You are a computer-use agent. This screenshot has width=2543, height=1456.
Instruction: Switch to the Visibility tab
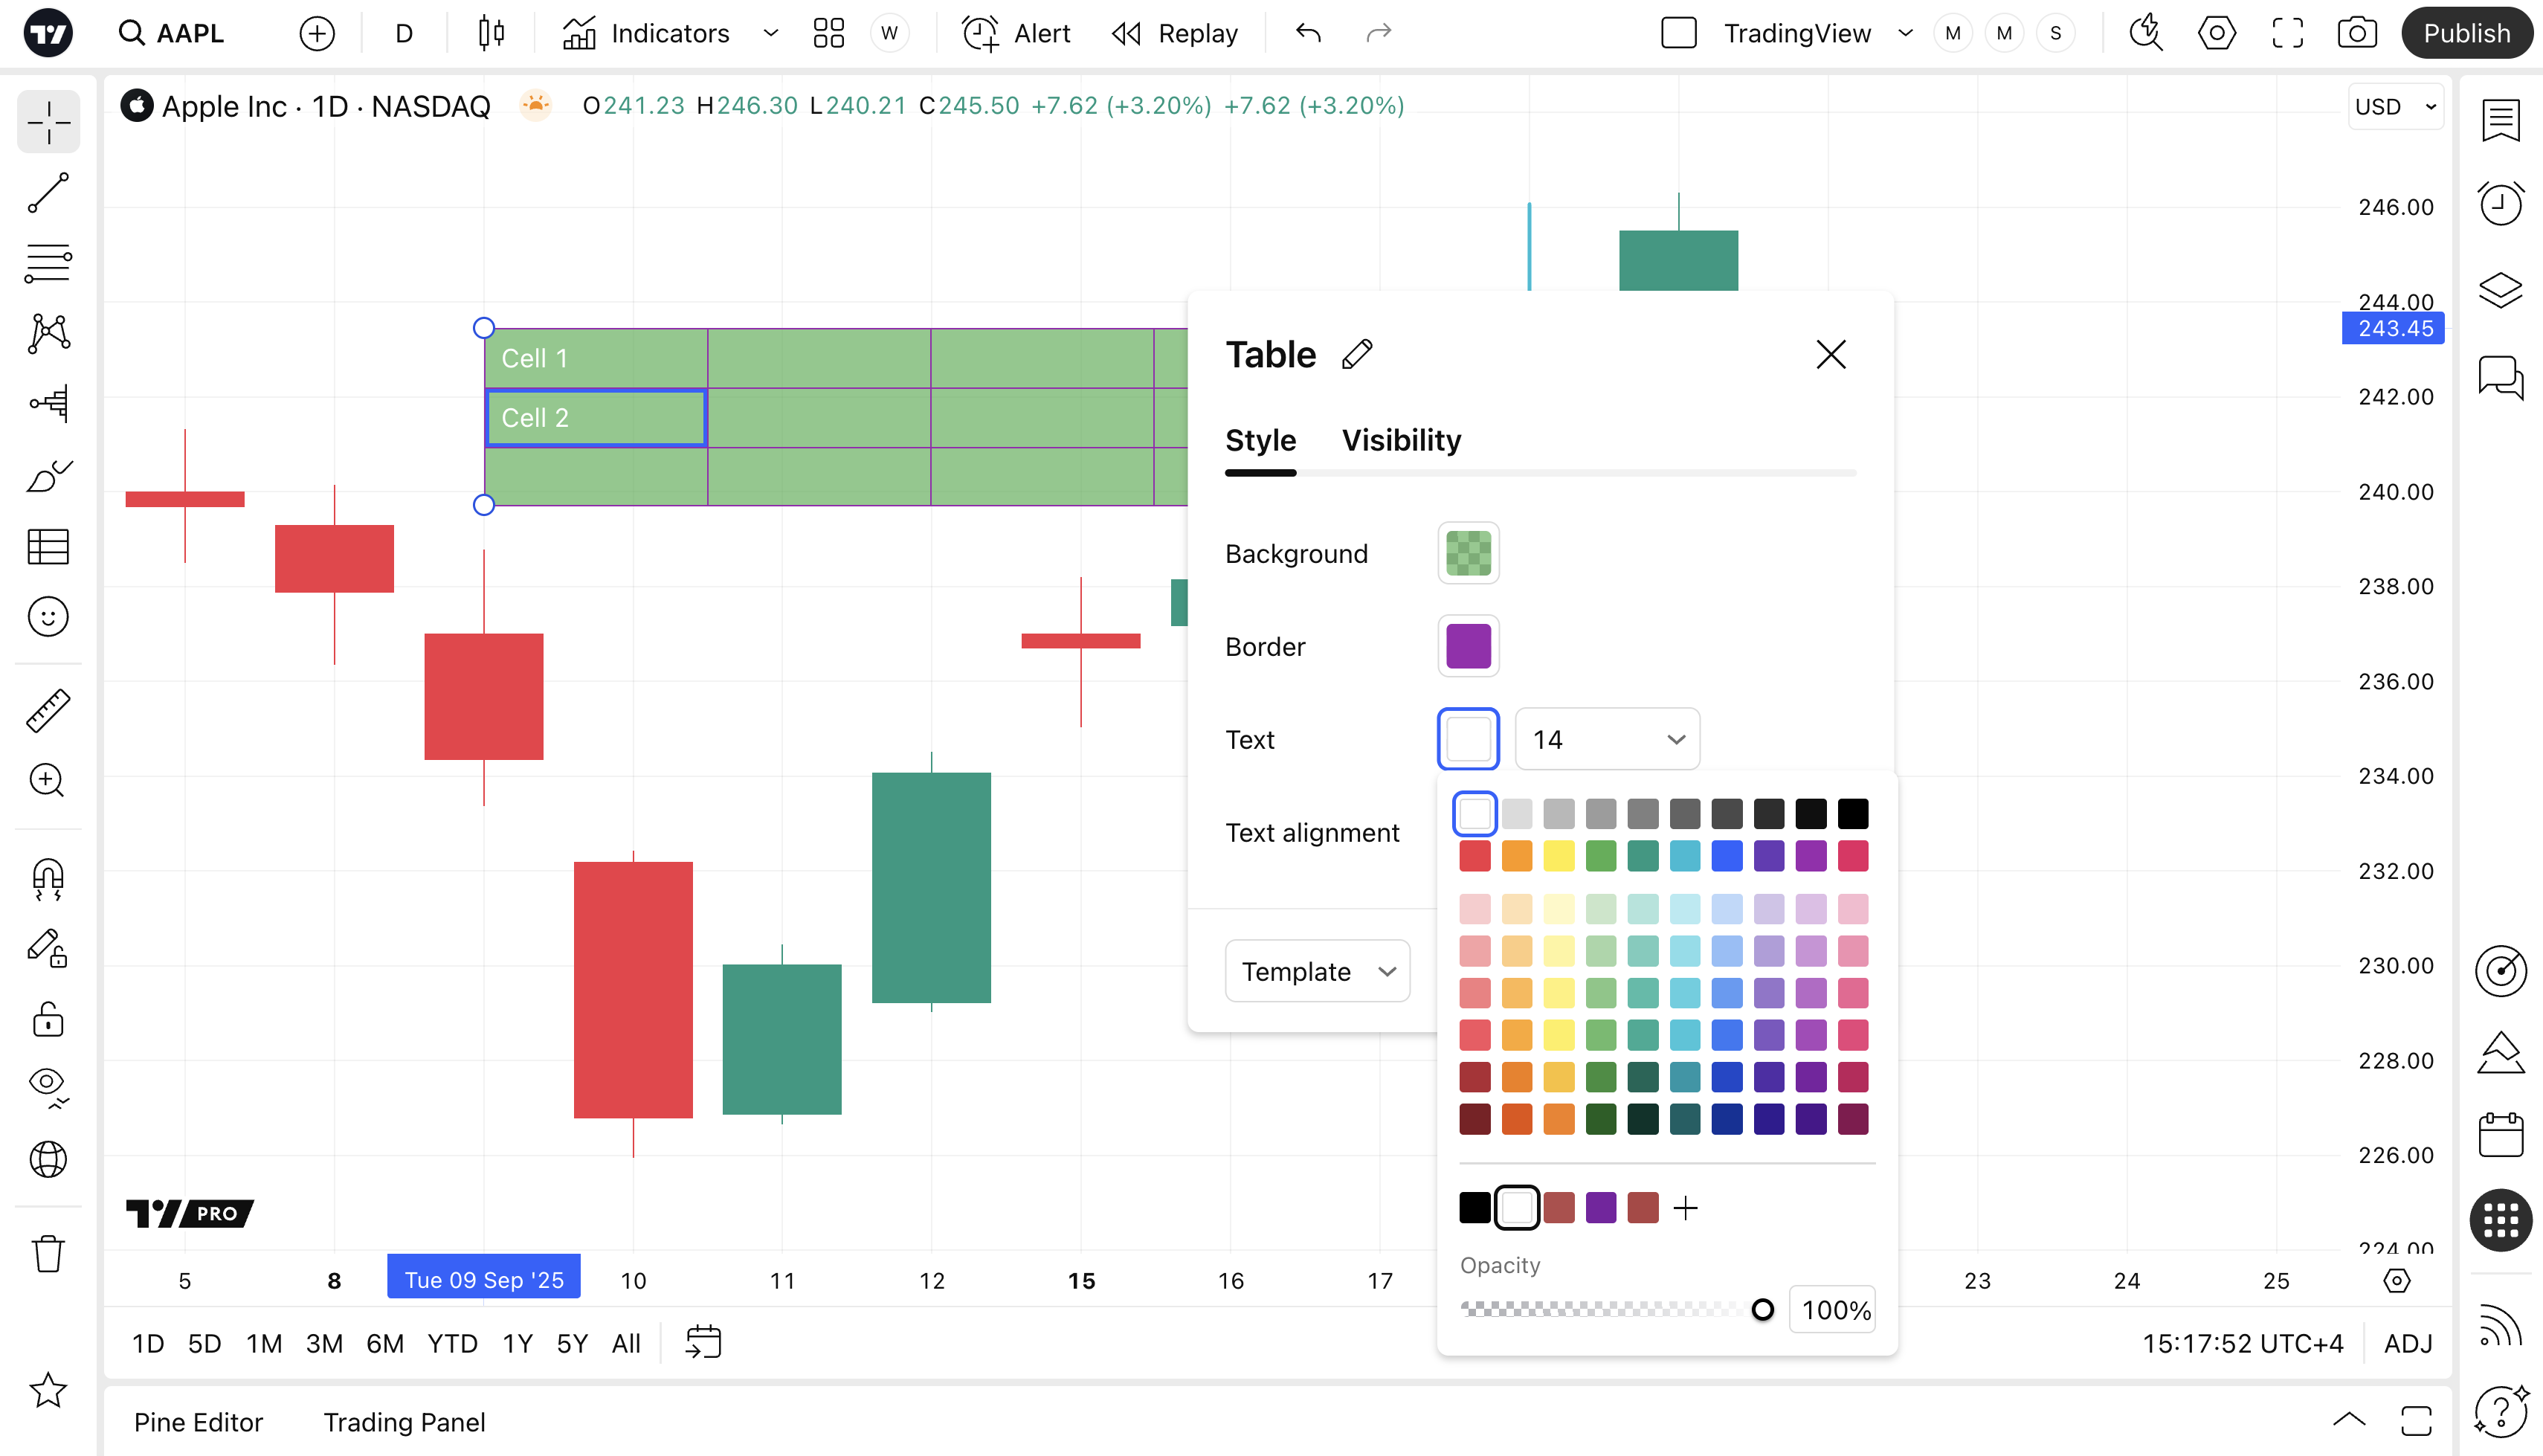point(1400,440)
